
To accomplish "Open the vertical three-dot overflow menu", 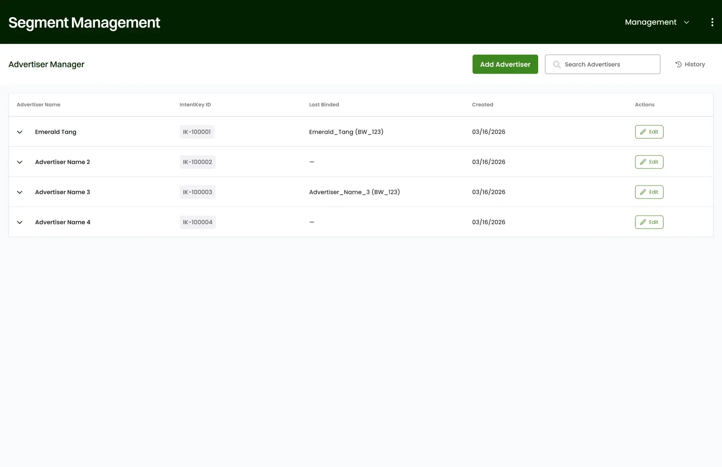I will click(x=712, y=22).
